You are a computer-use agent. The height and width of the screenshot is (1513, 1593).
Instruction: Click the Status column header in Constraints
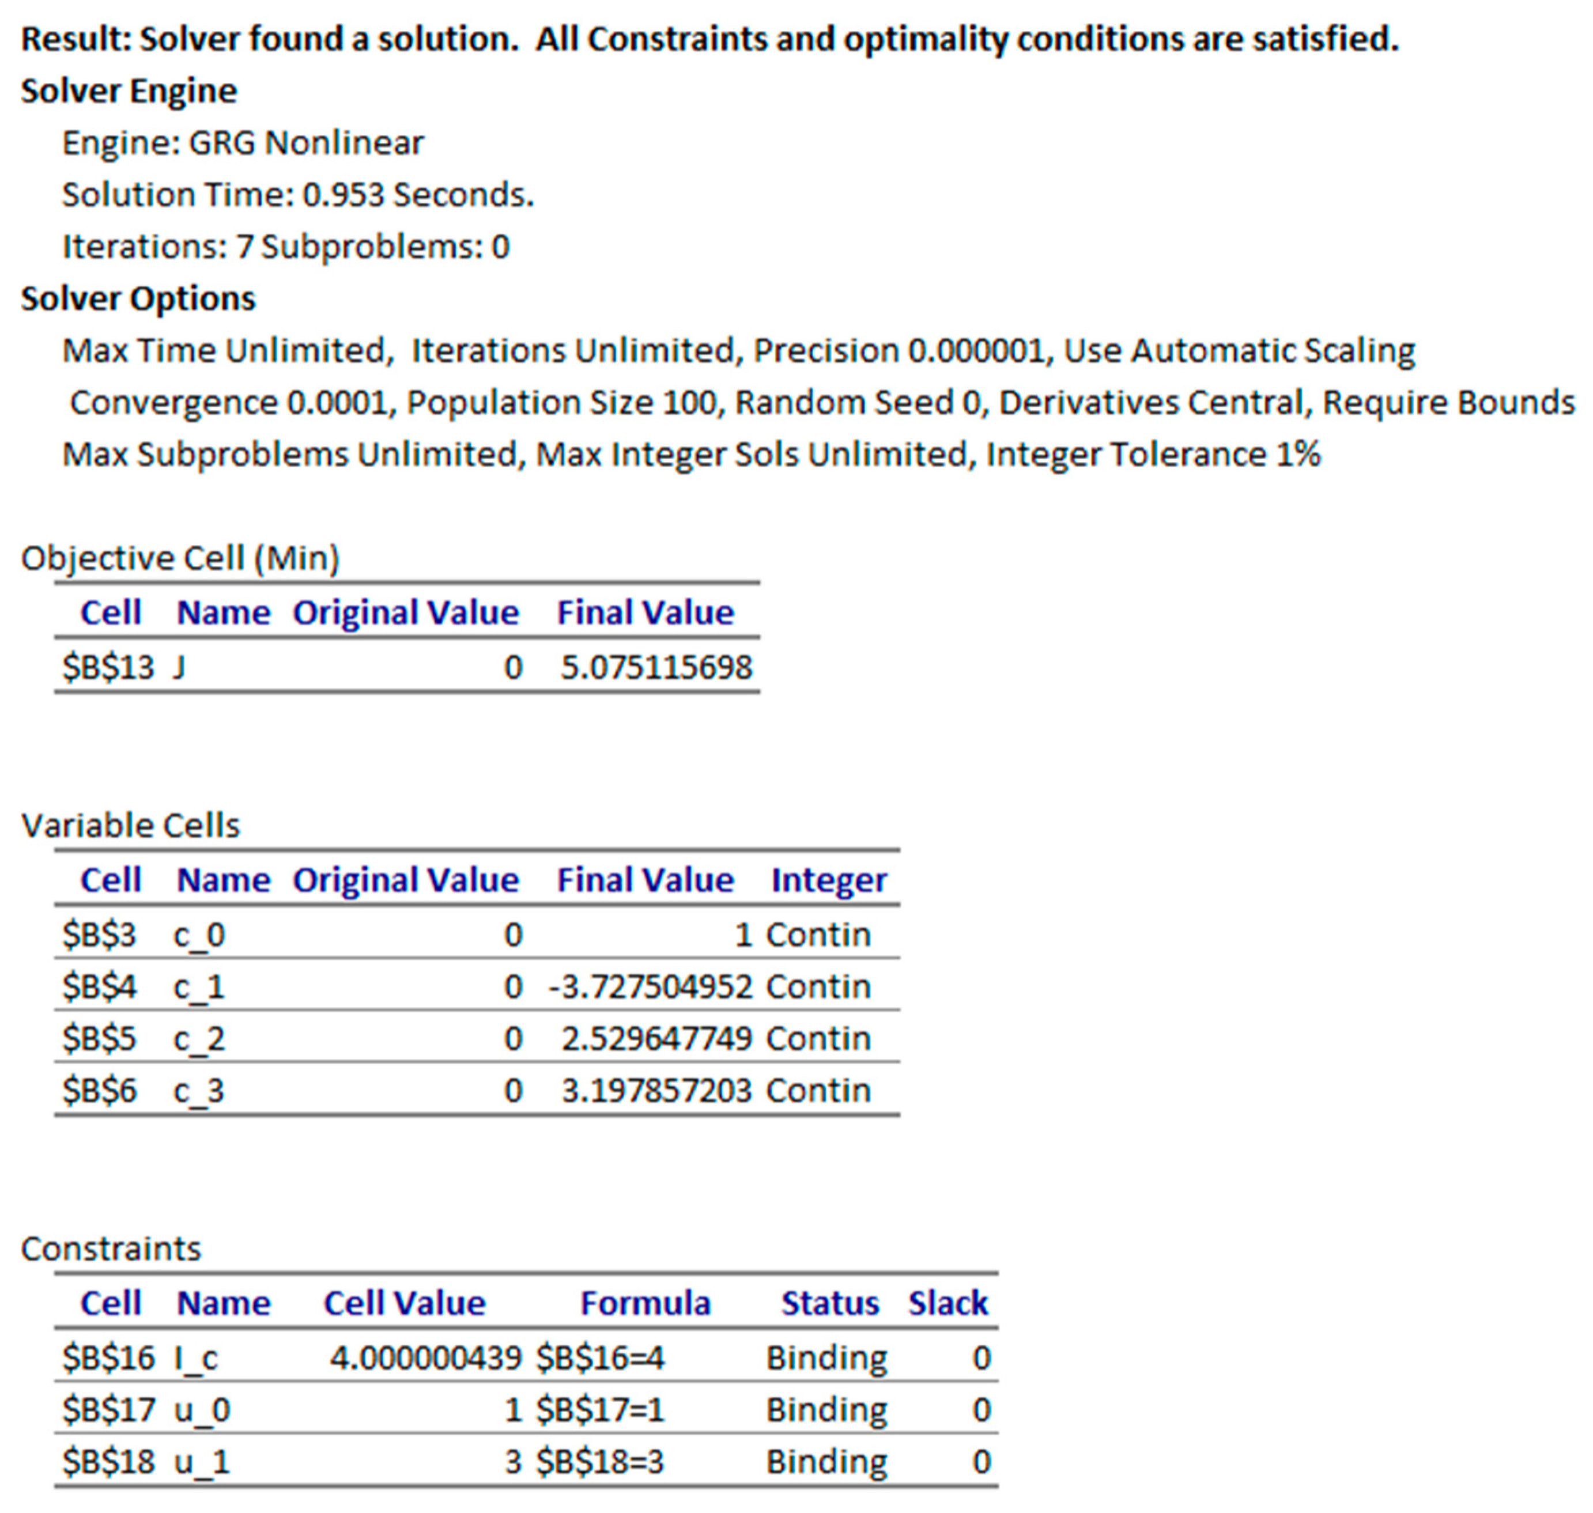(x=829, y=1303)
